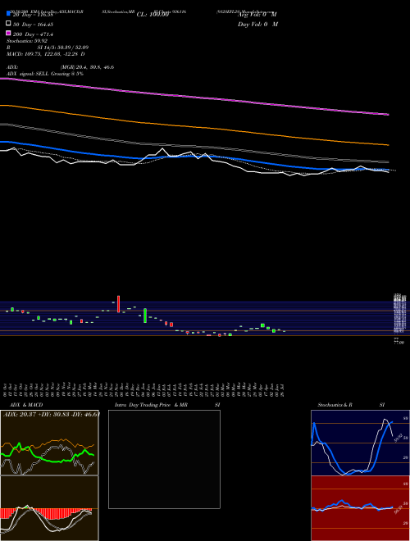Screen dimensions: 410x541
Task: Click the blue 20 Day legend swatch
Action: 9,14
